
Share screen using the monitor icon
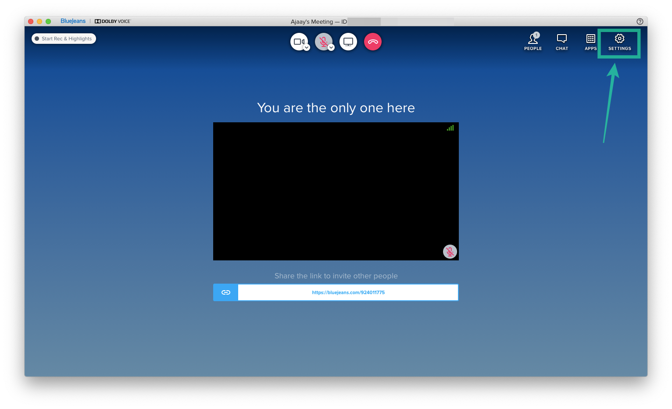[348, 42]
